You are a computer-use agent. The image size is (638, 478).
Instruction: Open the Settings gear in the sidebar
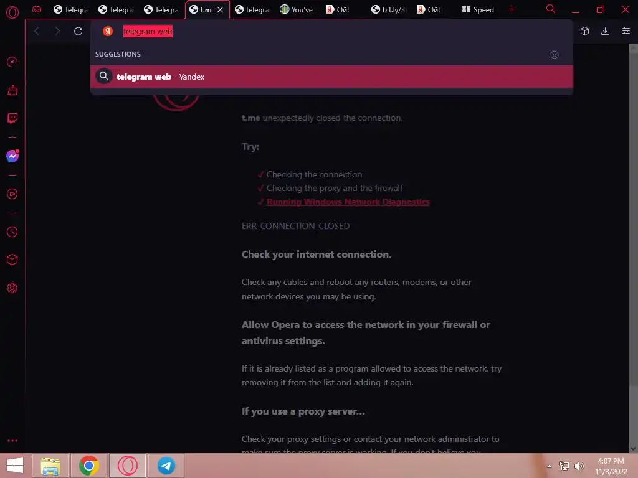[12, 288]
